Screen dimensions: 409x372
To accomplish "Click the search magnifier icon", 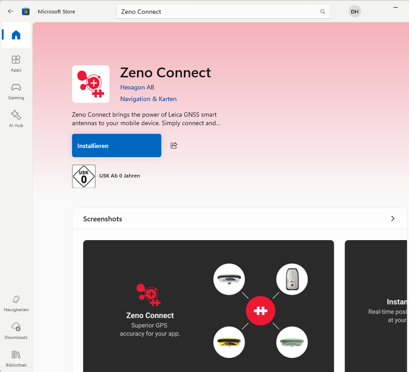I will click(323, 12).
